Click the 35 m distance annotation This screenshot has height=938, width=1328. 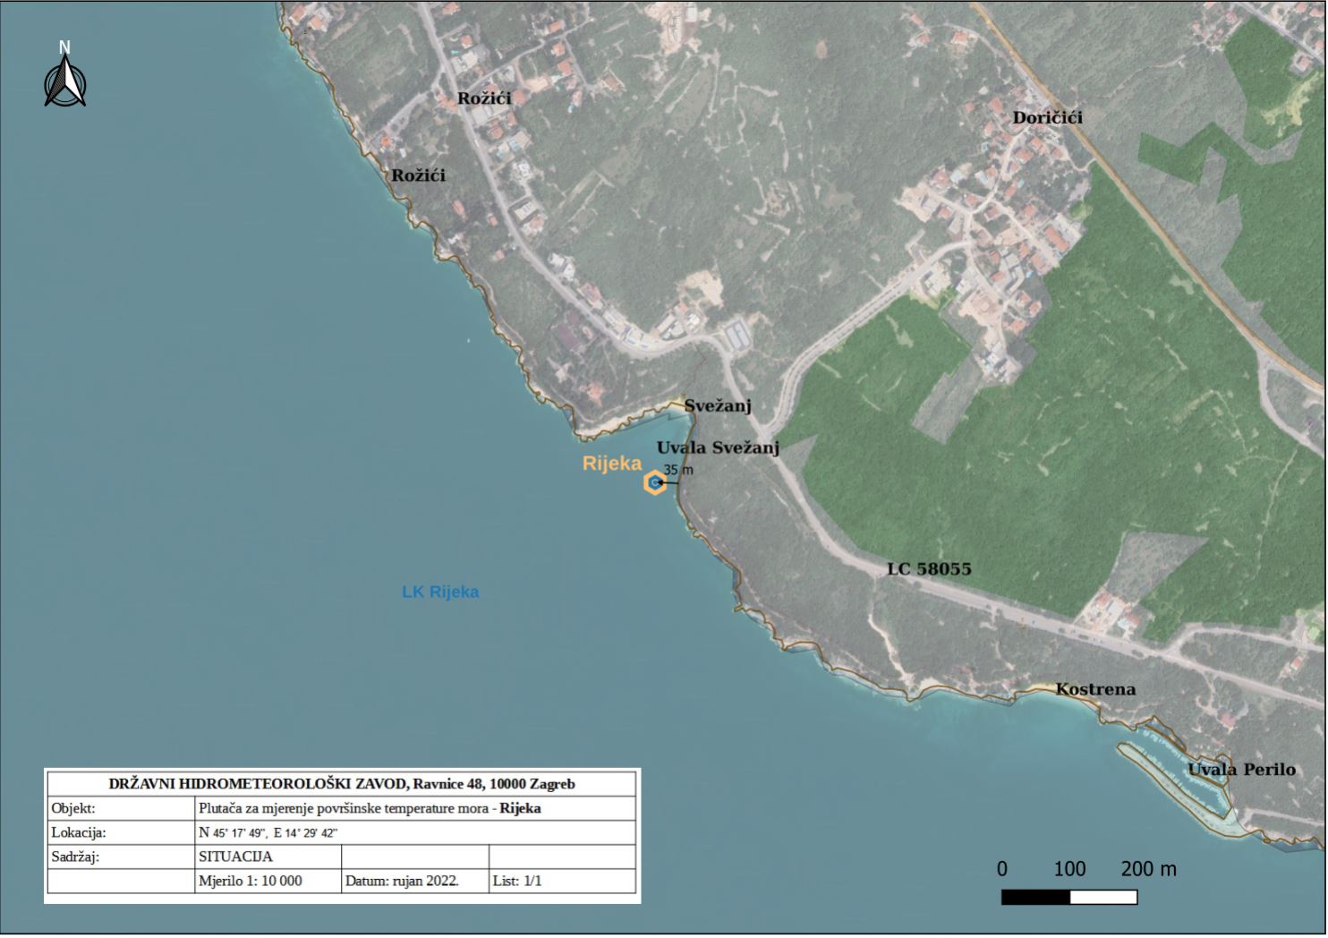tap(678, 470)
